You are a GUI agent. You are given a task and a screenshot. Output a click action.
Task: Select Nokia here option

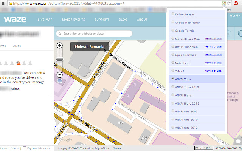[197, 63]
